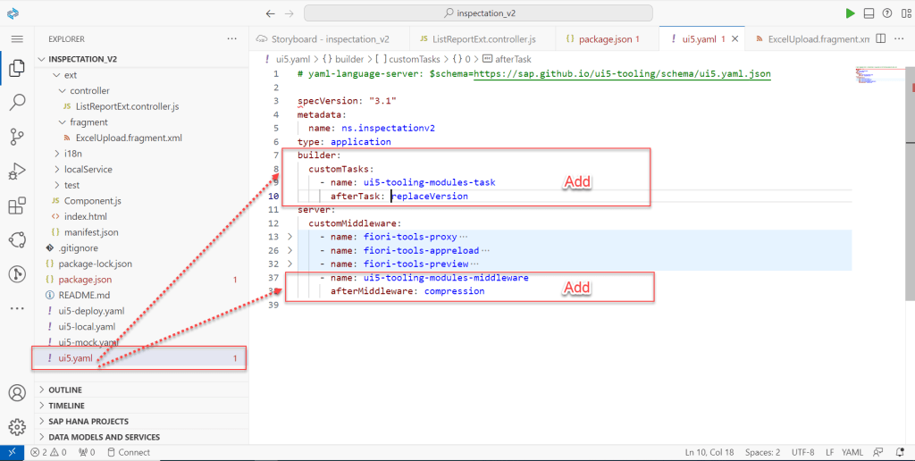Screen dimensions: 915x461
Task: Open the Manage settings gear icon
Action: 16,426
